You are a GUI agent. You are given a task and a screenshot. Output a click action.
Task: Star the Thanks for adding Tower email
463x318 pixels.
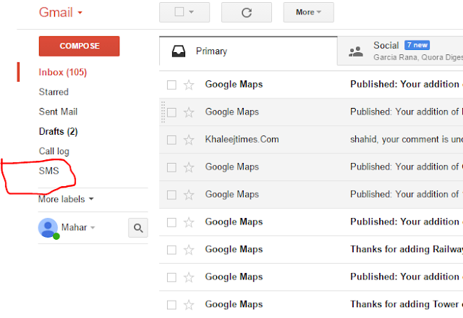click(189, 305)
